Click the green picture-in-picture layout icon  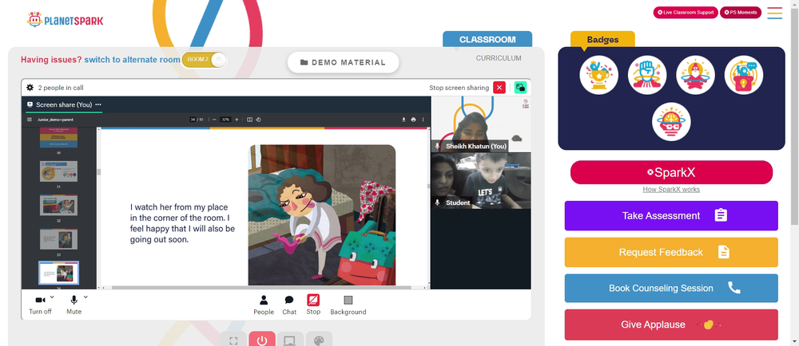tap(520, 88)
